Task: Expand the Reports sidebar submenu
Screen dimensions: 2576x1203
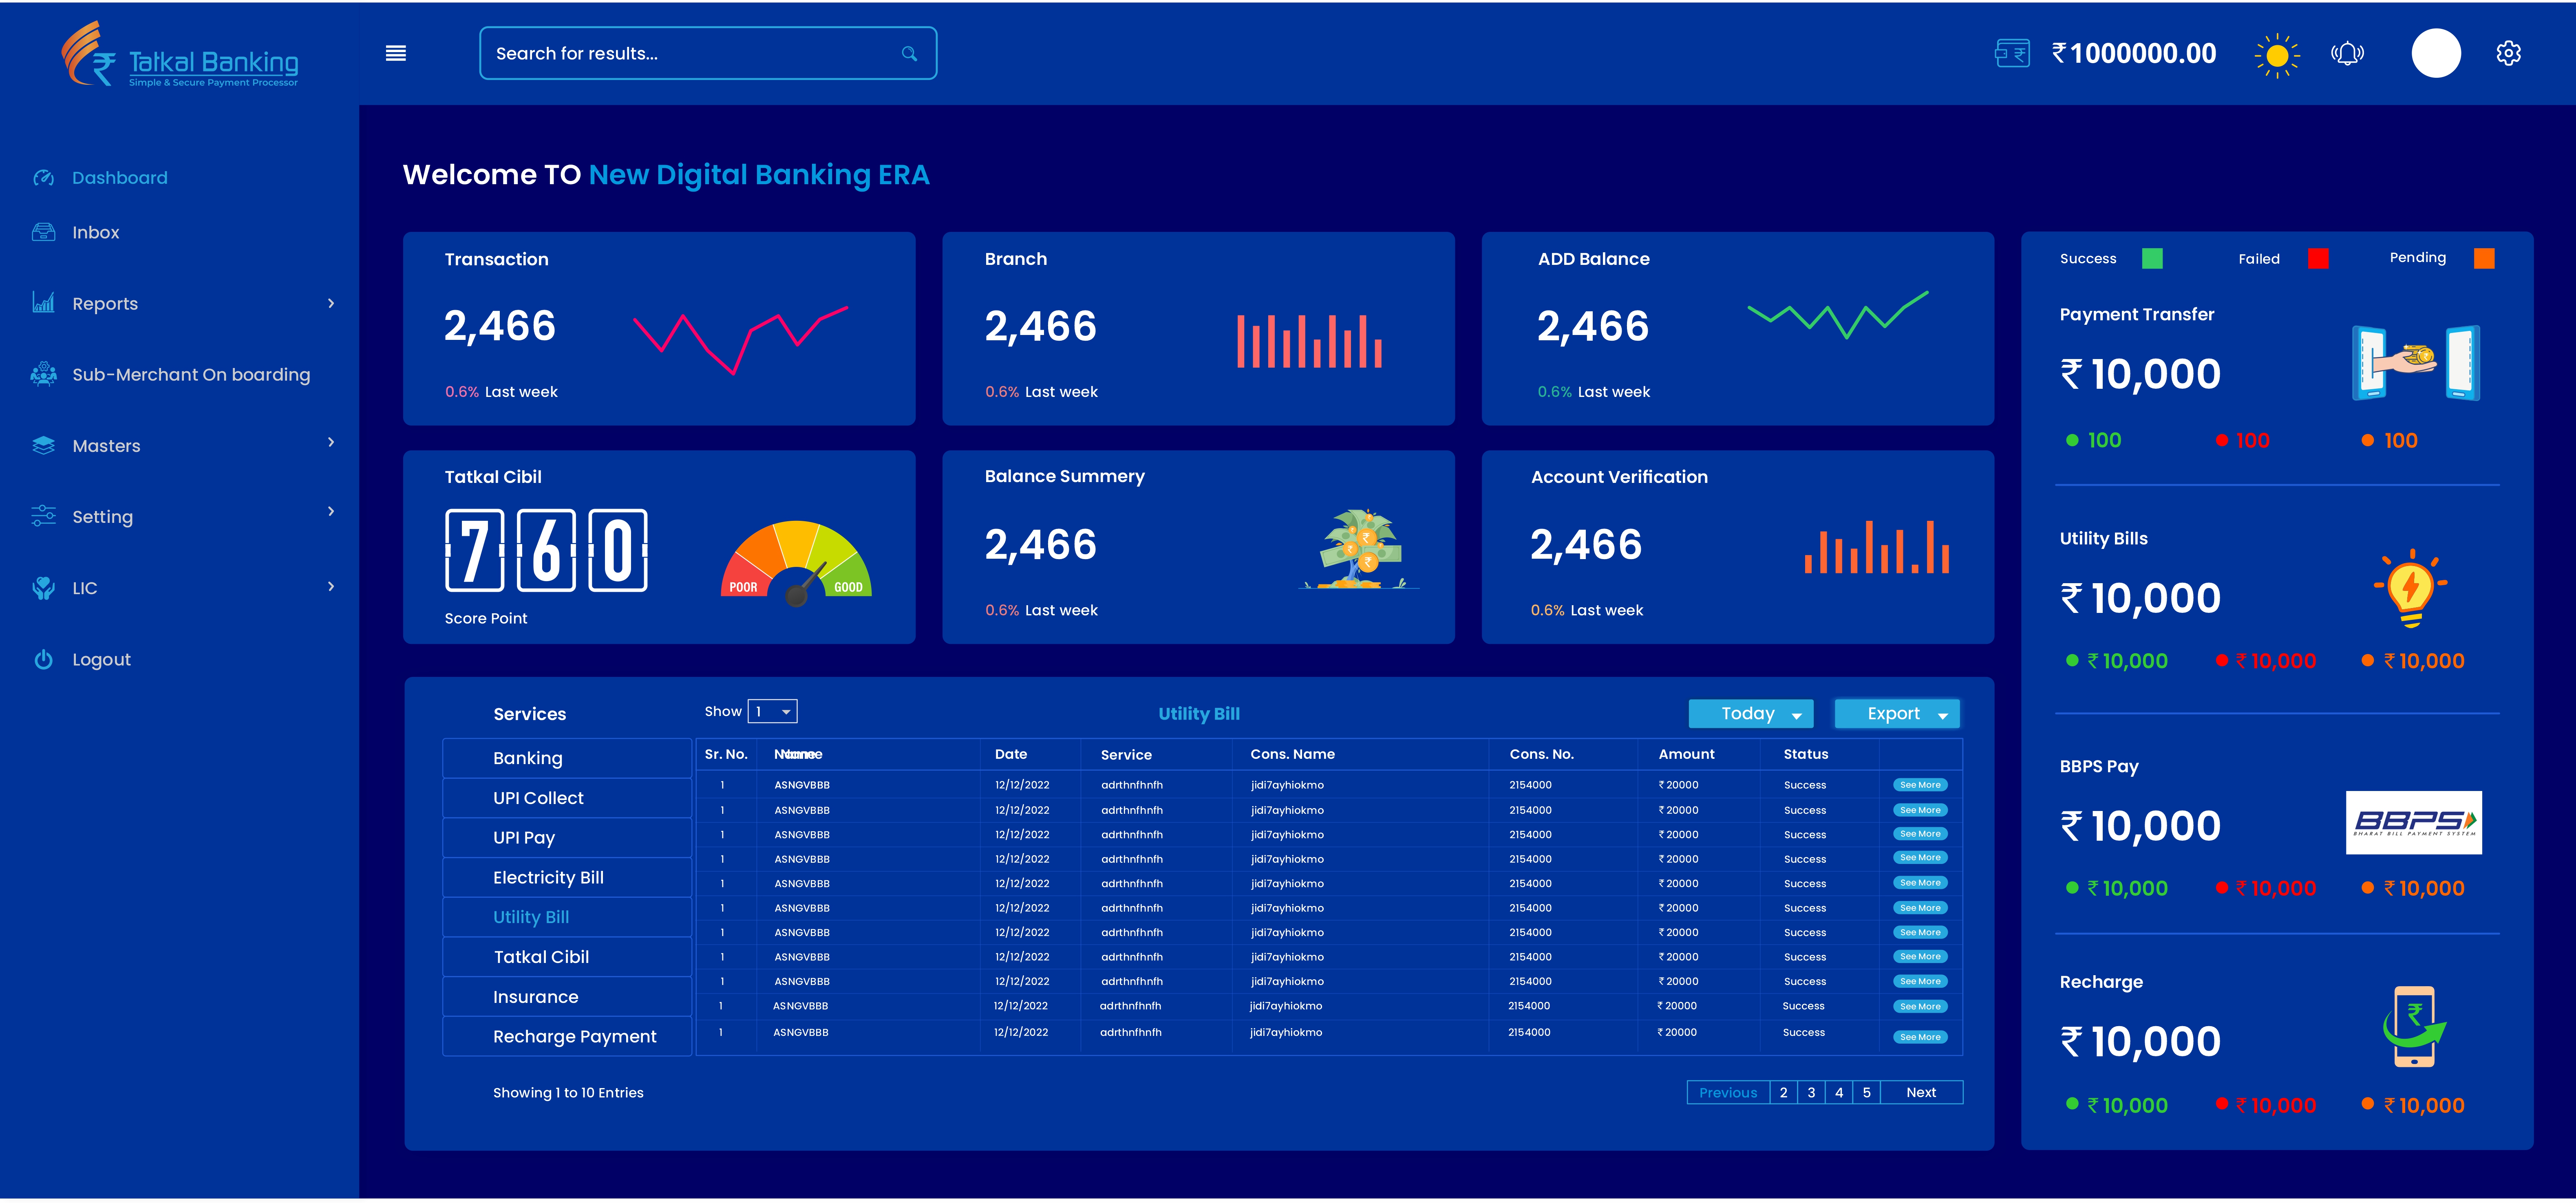Action: pos(331,303)
